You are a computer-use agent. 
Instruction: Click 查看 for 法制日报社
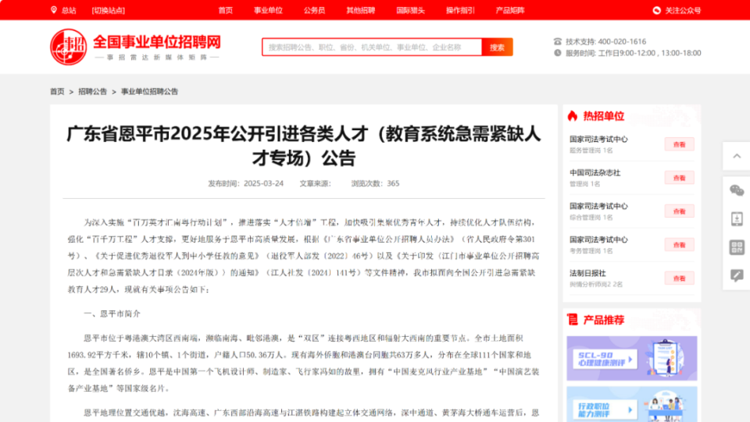pyautogui.click(x=679, y=278)
